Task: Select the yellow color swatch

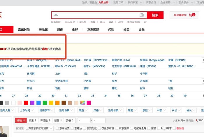Action: coord(51,103)
